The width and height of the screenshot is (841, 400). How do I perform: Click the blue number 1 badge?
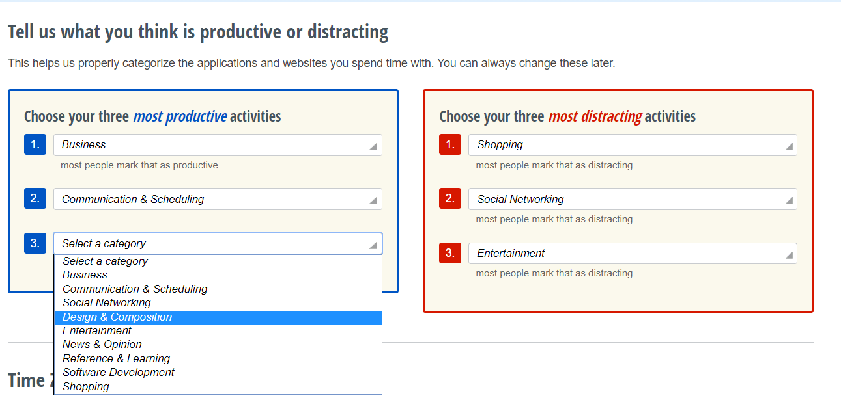click(x=35, y=144)
